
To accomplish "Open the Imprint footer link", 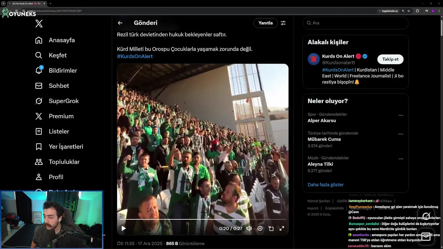I will tap(313, 208).
